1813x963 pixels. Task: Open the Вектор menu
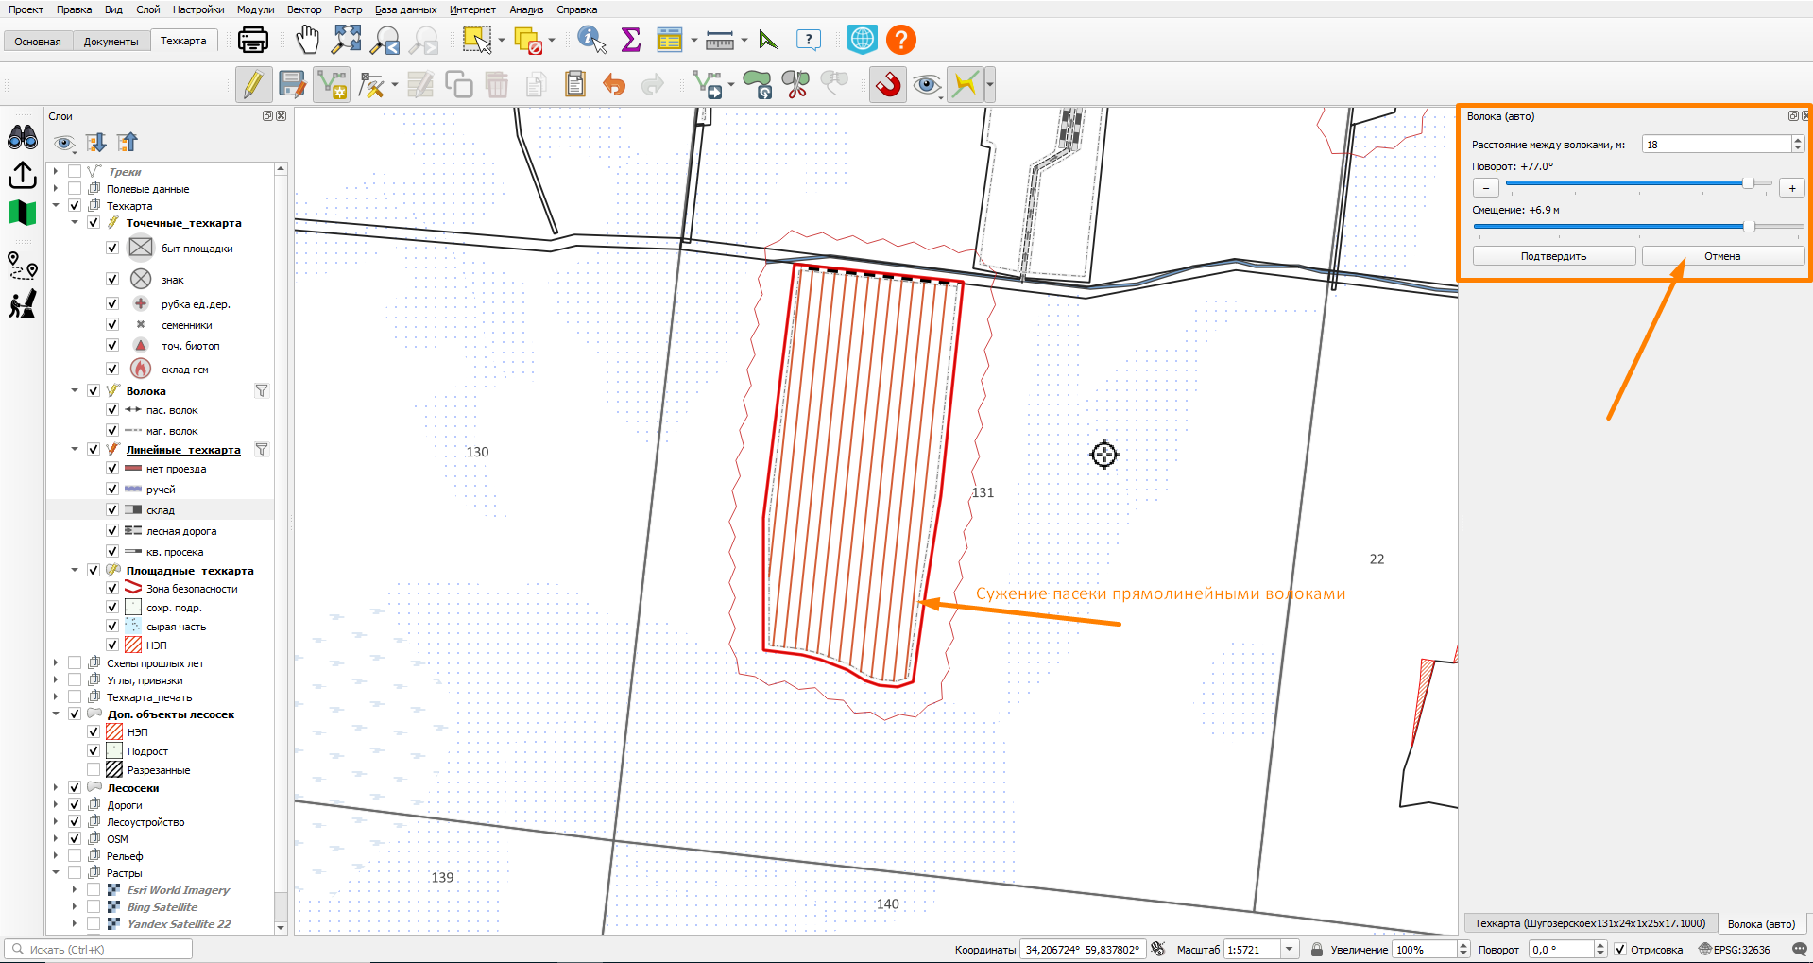pos(304,9)
